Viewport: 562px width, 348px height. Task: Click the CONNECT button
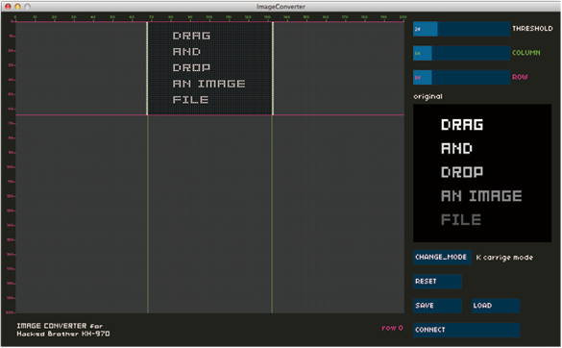pyautogui.click(x=467, y=330)
